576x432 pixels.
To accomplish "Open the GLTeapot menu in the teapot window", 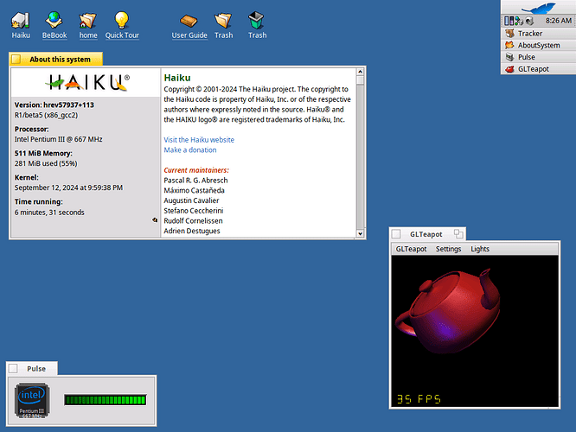I will click(x=411, y=249).
